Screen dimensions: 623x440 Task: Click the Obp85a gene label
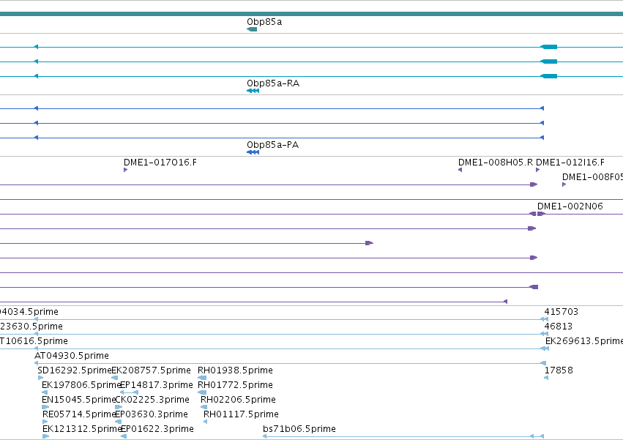coord(264,22)
